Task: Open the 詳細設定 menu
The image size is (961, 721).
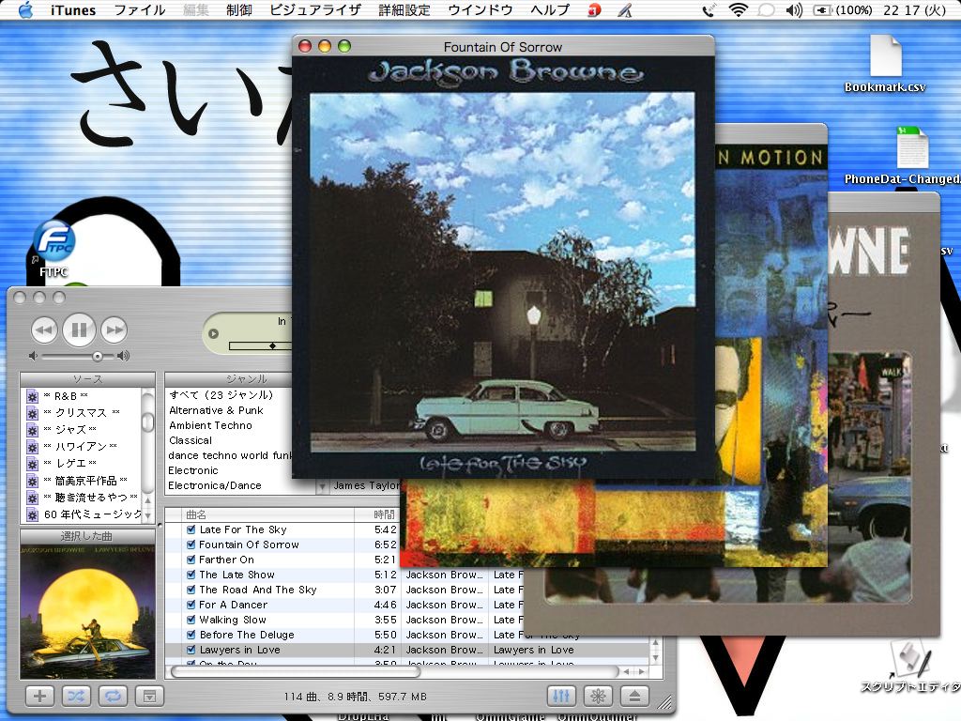Action: 404,10
